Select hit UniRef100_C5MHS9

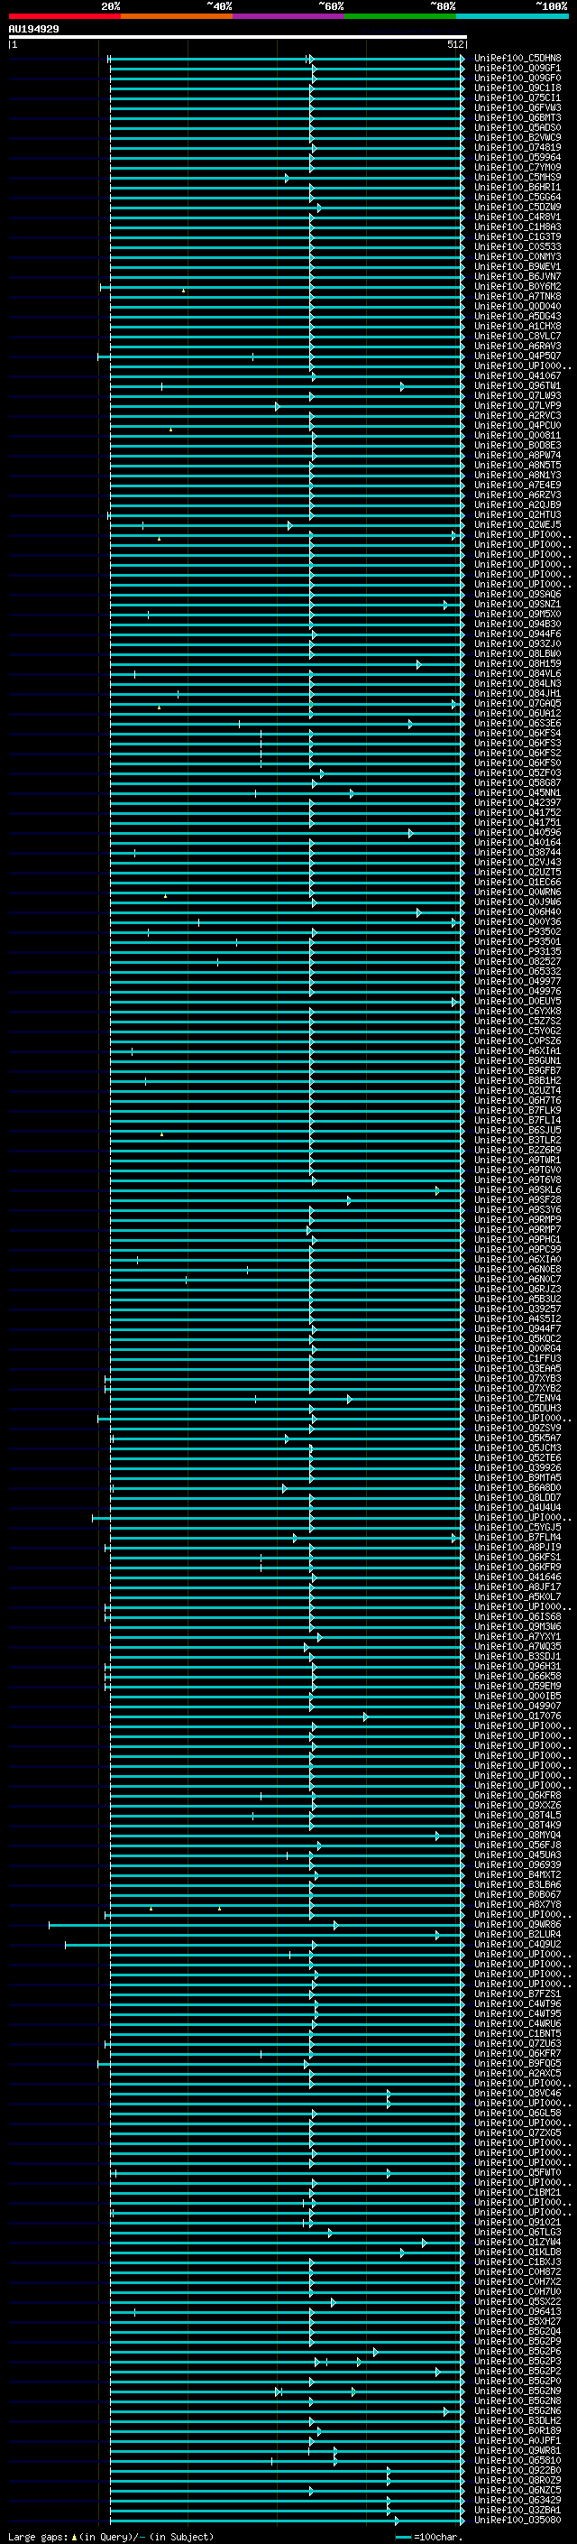(x=517, y=178)
